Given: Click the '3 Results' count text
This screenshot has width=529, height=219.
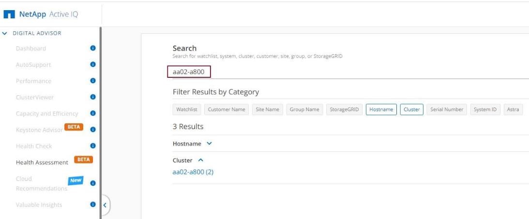Looking at the screenshot, I should [x=188, y=127].
